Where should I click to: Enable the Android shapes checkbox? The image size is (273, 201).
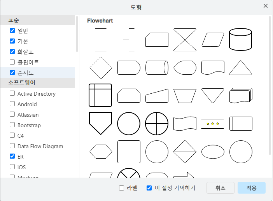(x=12, y=104)
